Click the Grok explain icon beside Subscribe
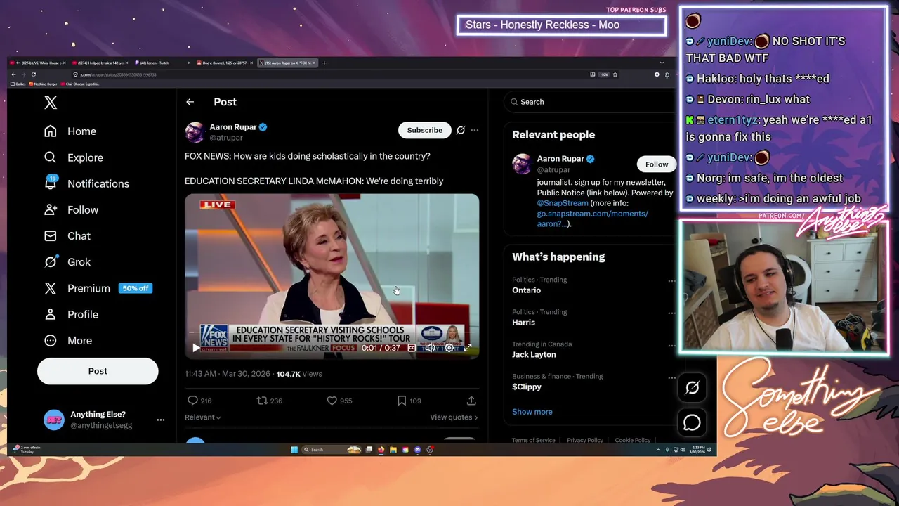 click(x=461, y=130)
